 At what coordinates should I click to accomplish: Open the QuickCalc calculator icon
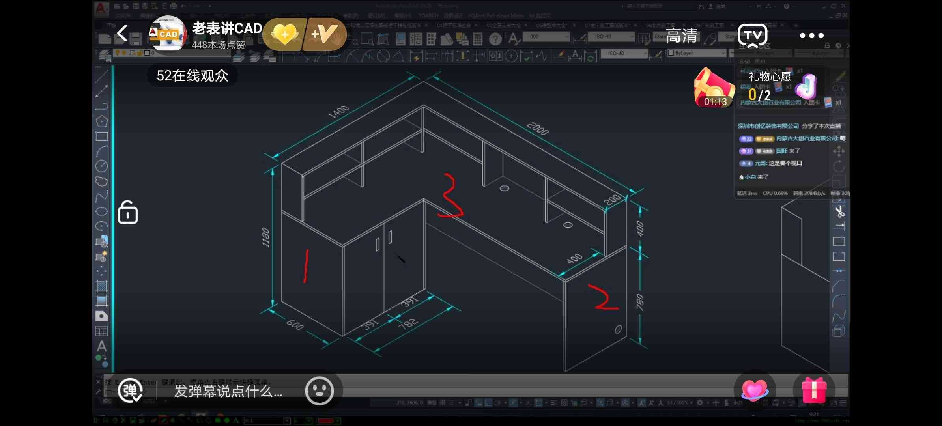pos(477,39)
